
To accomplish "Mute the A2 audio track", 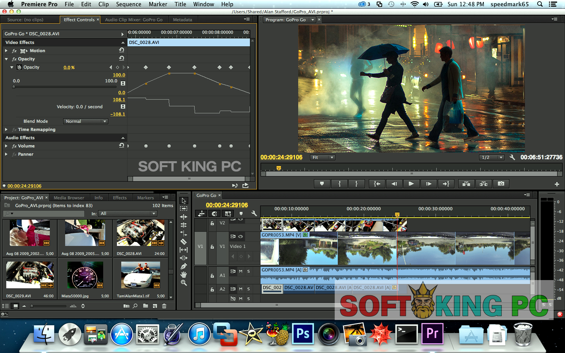I will [x=241, y=289].
